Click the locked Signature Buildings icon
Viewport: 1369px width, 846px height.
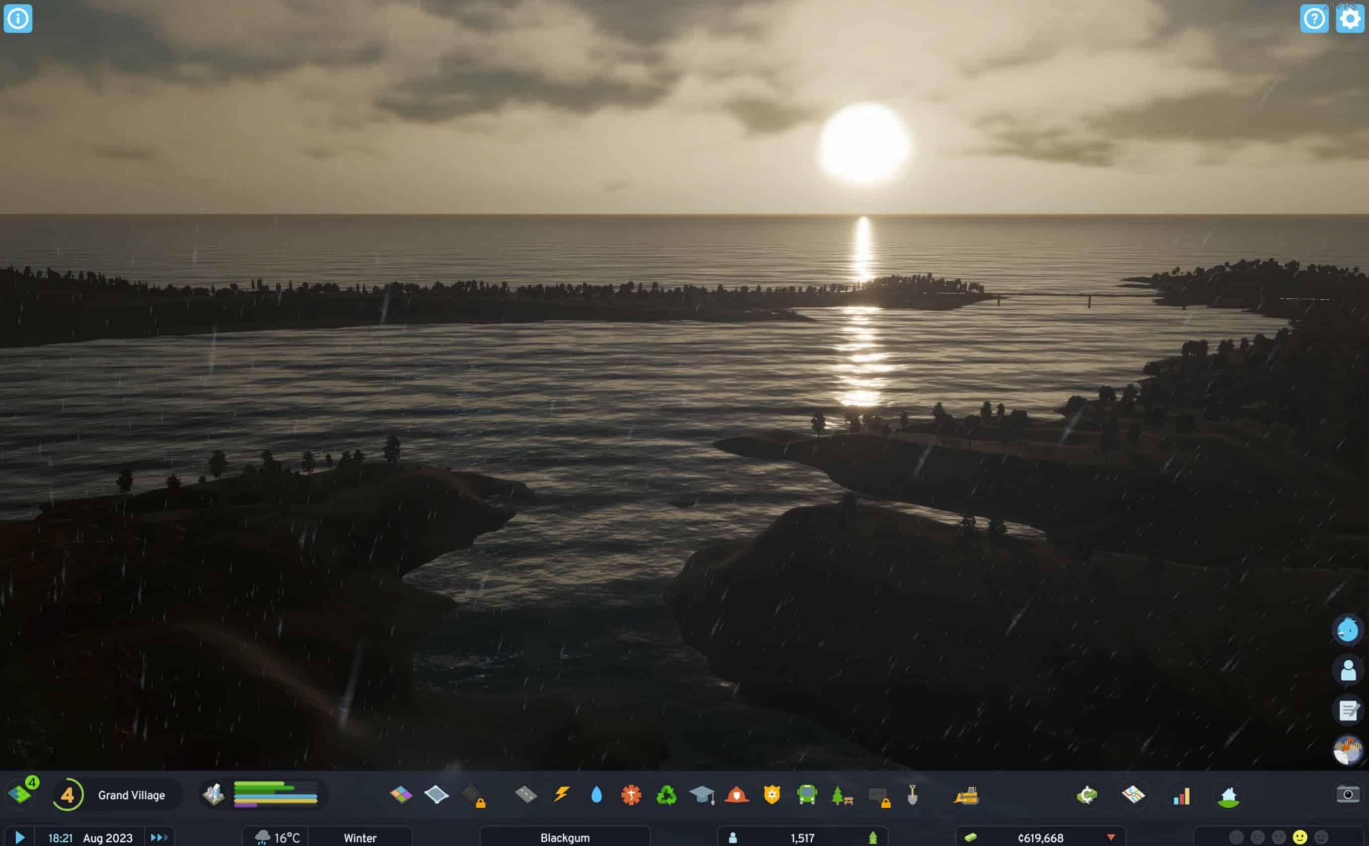[x=473, y=795]
